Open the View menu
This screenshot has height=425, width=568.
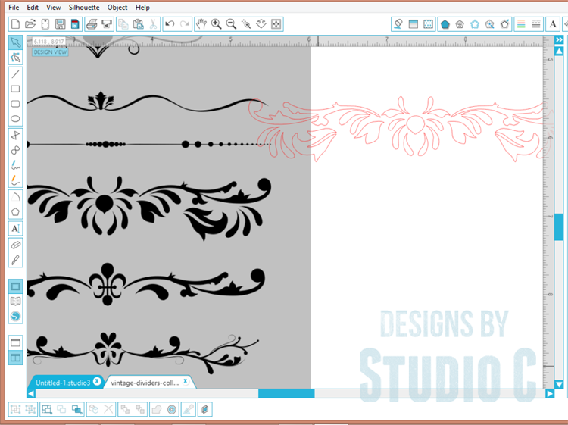(54, 8)
